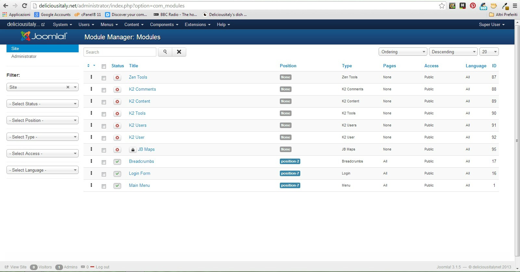This screenshot has width=520, height=272.
Task: Open the Breadcrumbs module link
Action: [x=141, y=161]
